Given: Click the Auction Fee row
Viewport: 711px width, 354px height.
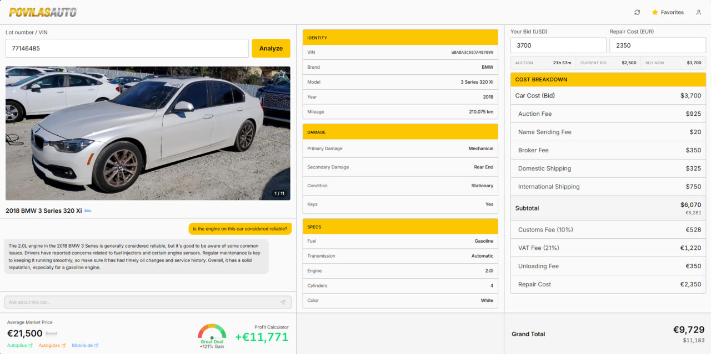Looking at the screenshot, I should (608, 114).
